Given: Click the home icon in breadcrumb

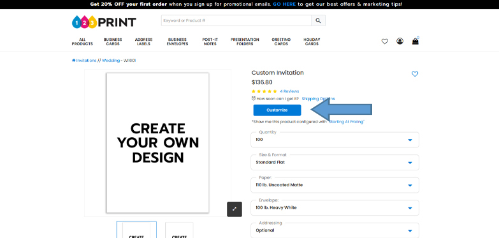Looking at the screenshot, I should (x=73, y=60).
